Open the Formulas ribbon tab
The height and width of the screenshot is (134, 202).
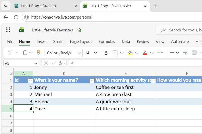107,42
